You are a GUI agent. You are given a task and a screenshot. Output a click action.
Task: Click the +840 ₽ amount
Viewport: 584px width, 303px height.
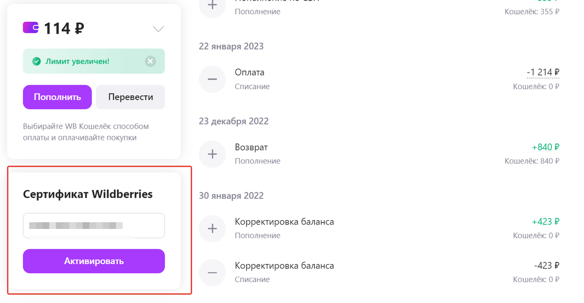(x=546, y=147)
